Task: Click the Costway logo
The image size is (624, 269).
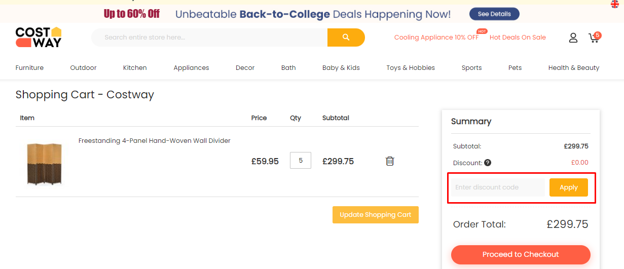Action: [39, 37]
